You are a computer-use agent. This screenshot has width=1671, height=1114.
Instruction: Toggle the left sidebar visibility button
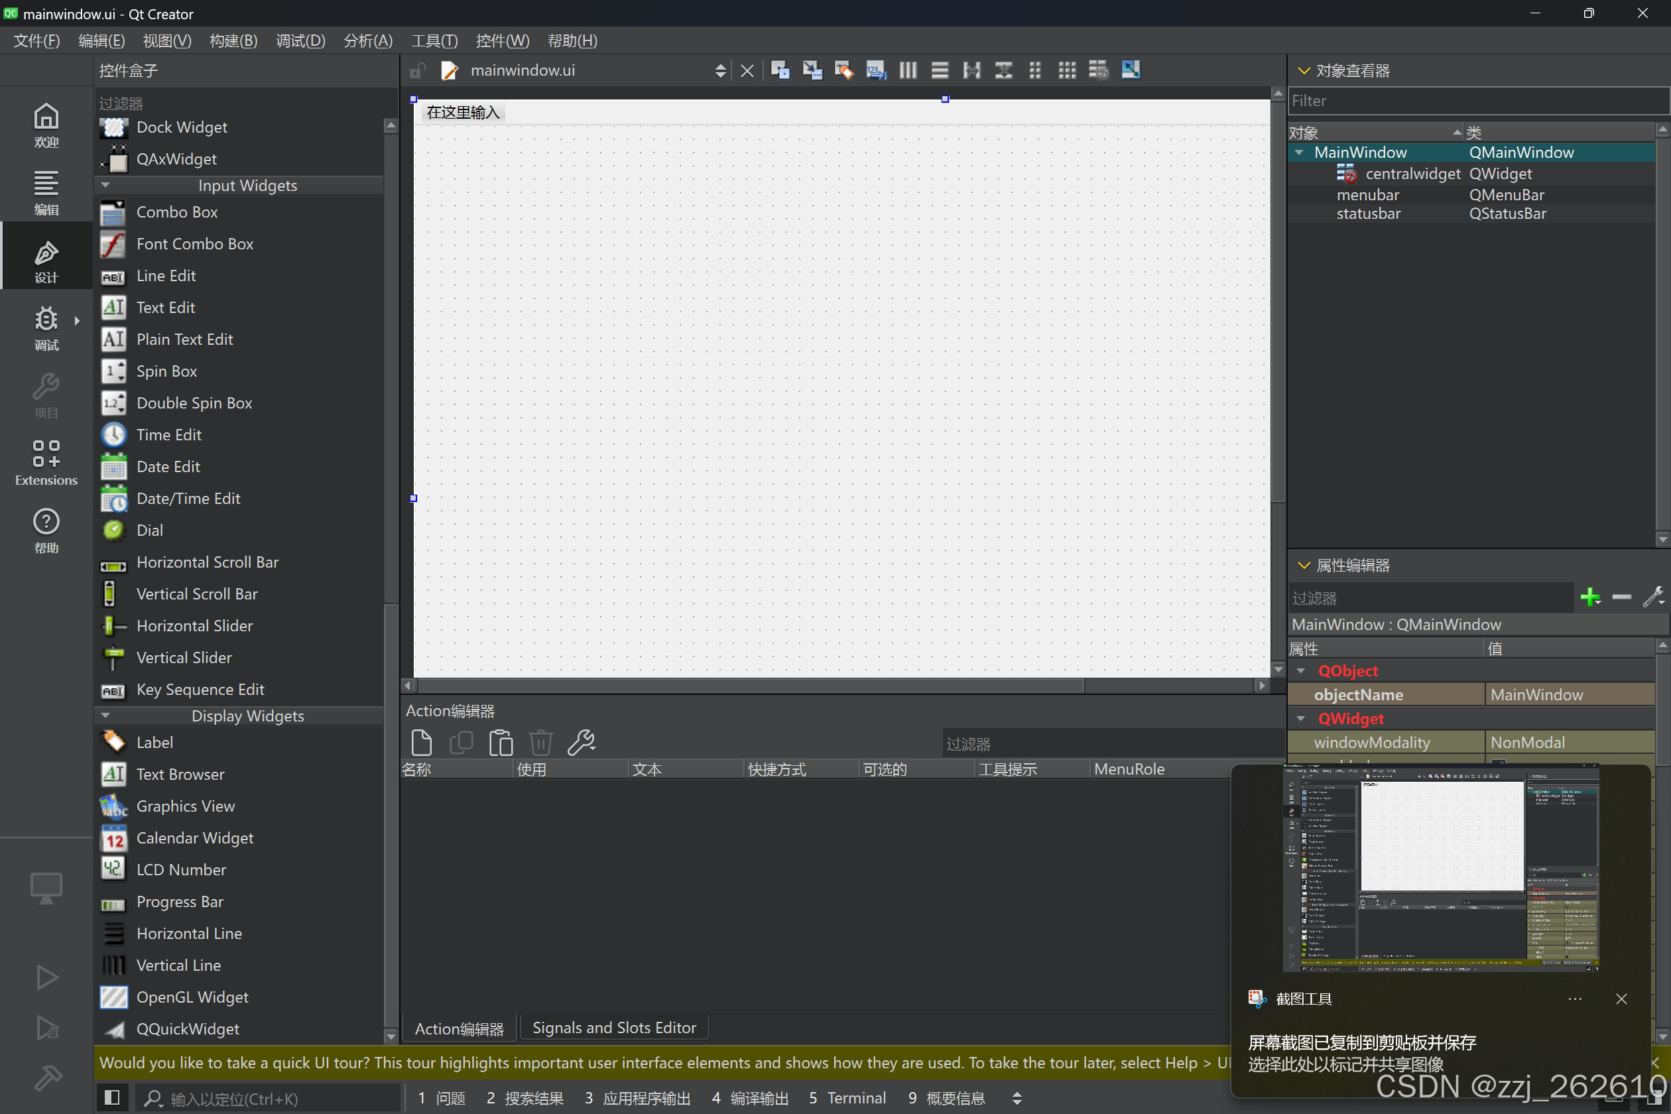[111, 1097]
